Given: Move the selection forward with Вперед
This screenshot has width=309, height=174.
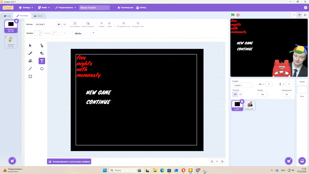Looking at the screenshot, I should (x=102, y=24).
